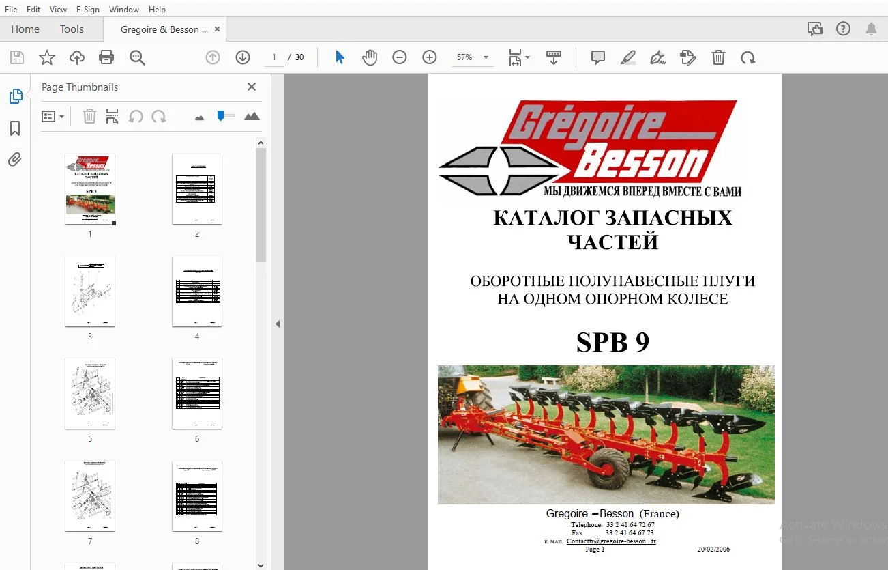
Task: Open the Bookmarks sidebar panel
Action: 15,128
